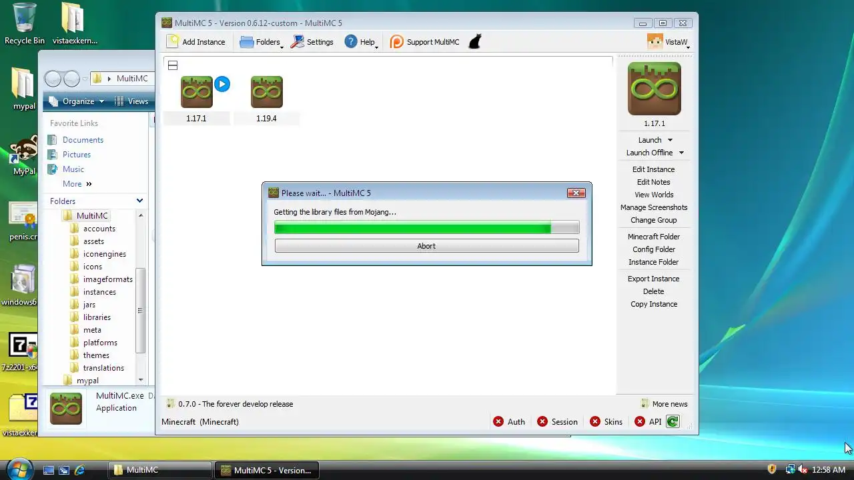This screenshot has width=854, height=480.
Task: Click the green refresh status button
Action: [673, 422]
